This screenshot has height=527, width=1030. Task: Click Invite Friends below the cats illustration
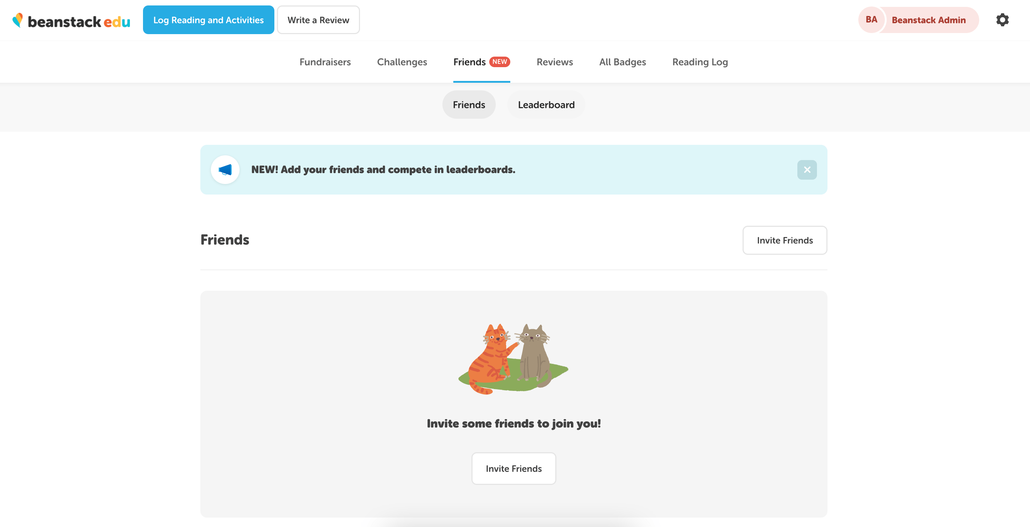click(x=514, y=469)
